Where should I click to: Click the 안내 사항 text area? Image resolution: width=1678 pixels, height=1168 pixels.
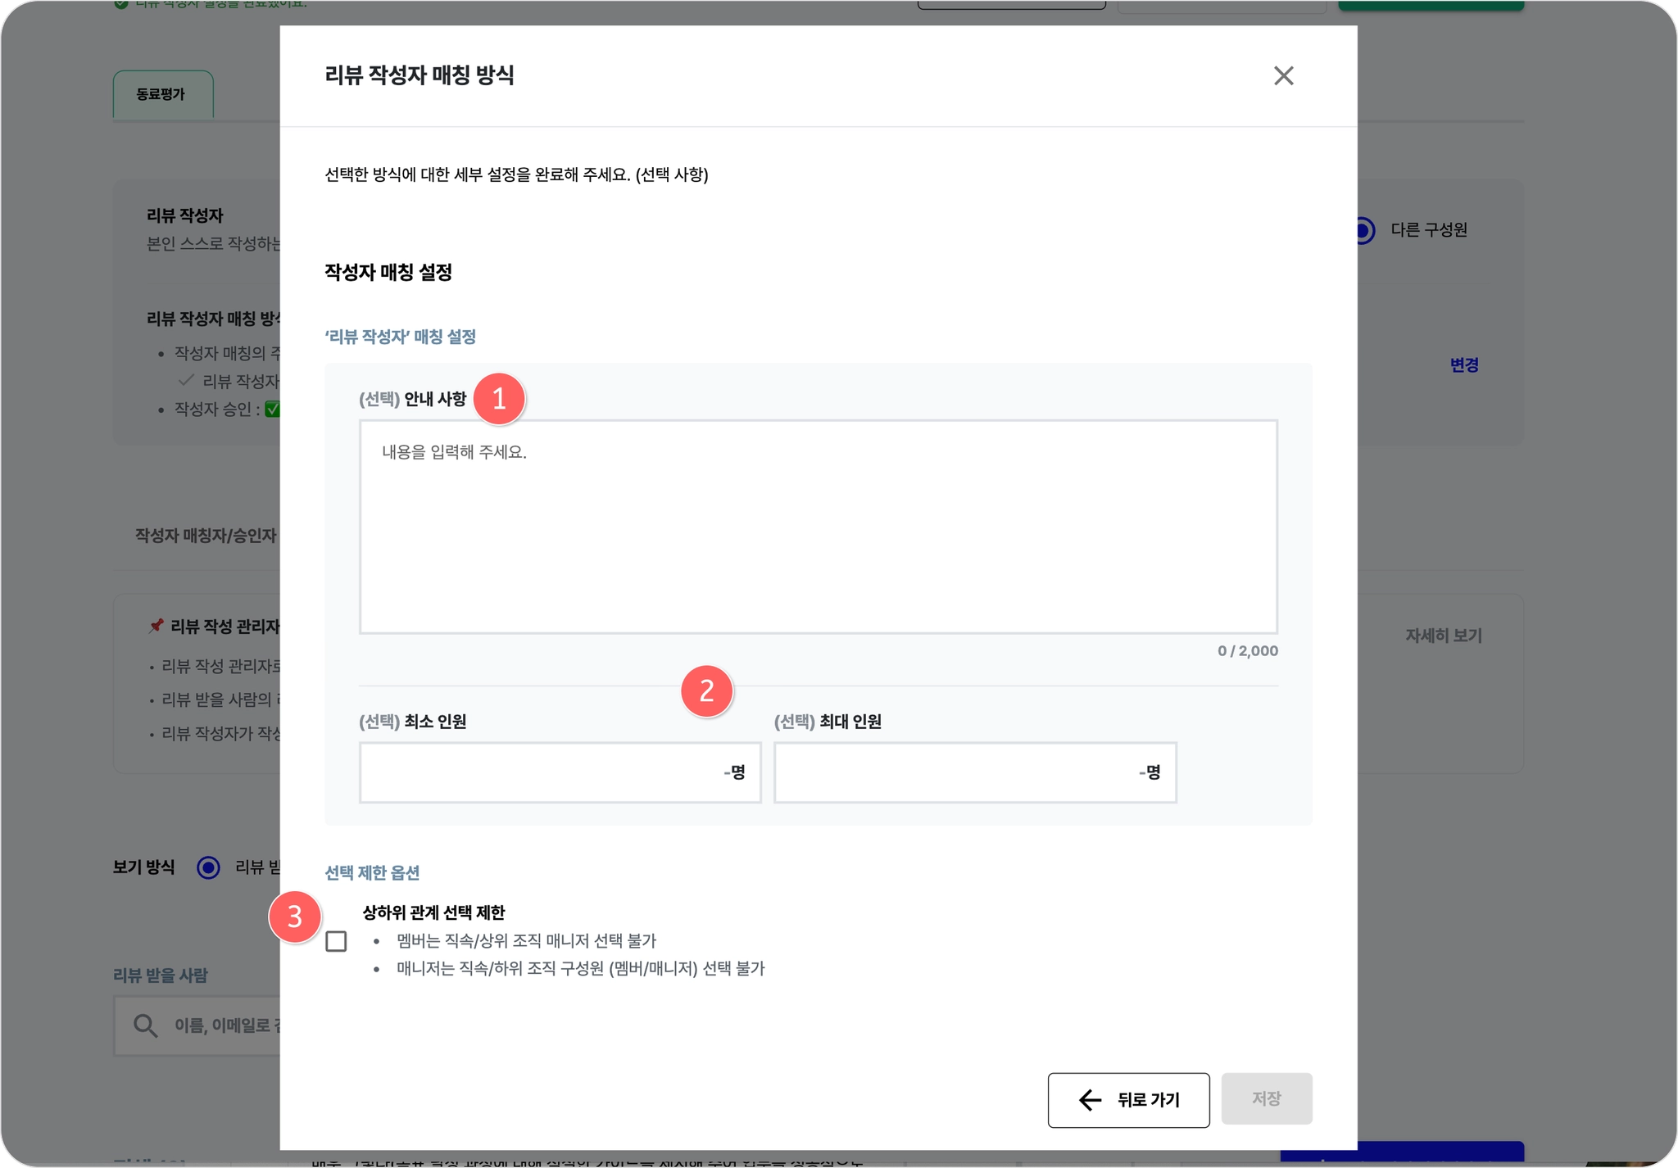point(818,527)
